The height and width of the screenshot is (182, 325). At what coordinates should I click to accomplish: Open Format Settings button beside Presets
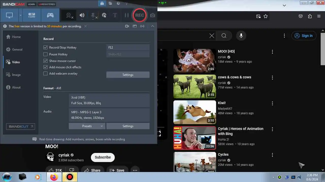pos(128,126)
